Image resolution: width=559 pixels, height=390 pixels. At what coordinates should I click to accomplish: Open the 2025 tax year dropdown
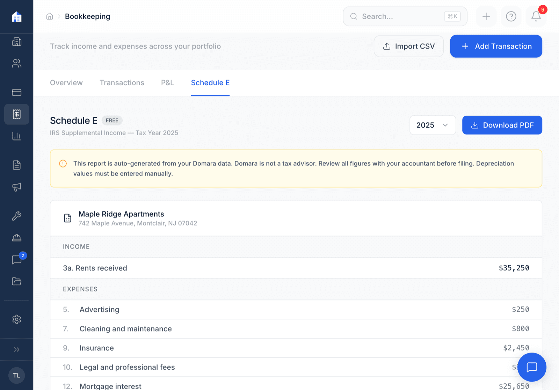pyautogui.click(x=433, y=125)
